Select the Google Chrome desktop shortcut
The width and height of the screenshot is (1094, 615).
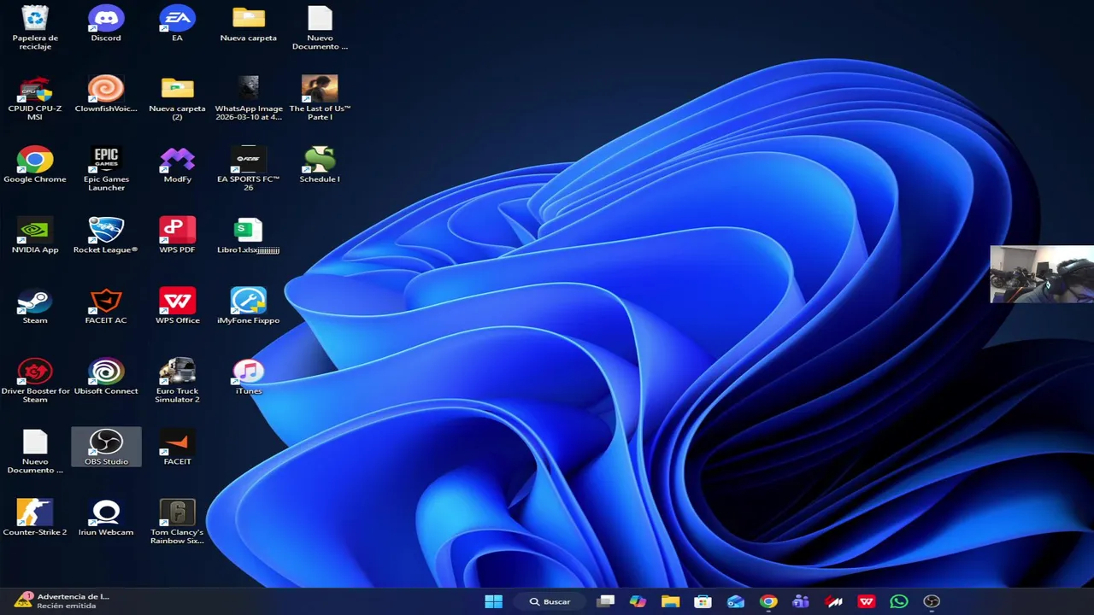pos(35,165)
